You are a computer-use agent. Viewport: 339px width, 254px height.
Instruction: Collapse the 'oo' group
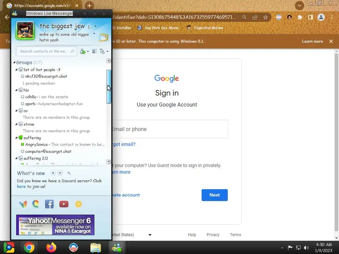16,110
